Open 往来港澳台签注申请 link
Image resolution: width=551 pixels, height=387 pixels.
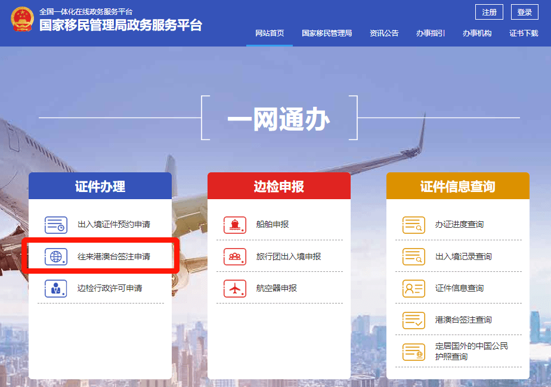click(x=114, y=256)
